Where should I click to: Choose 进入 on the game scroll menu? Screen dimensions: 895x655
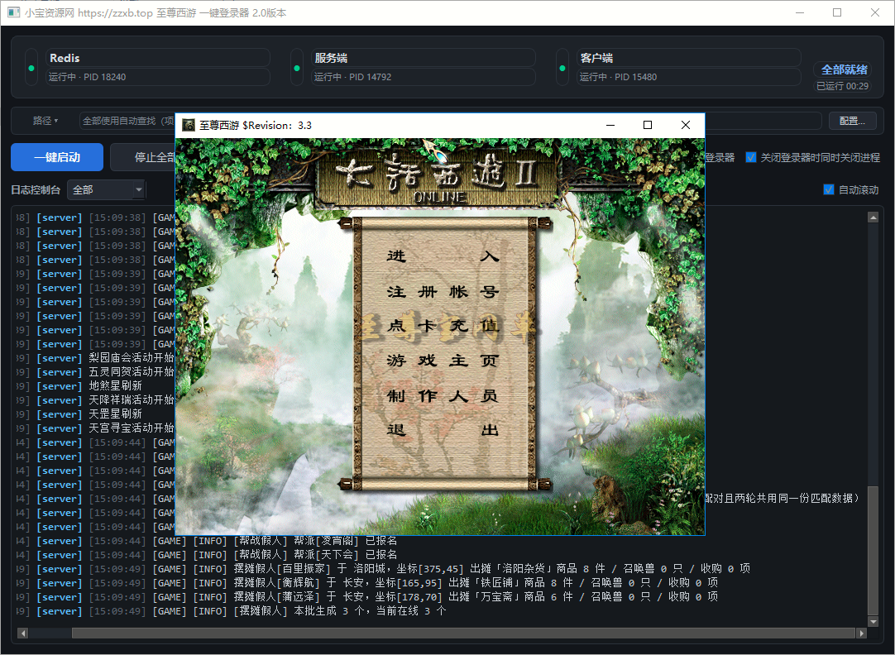[x=443, y=256]
